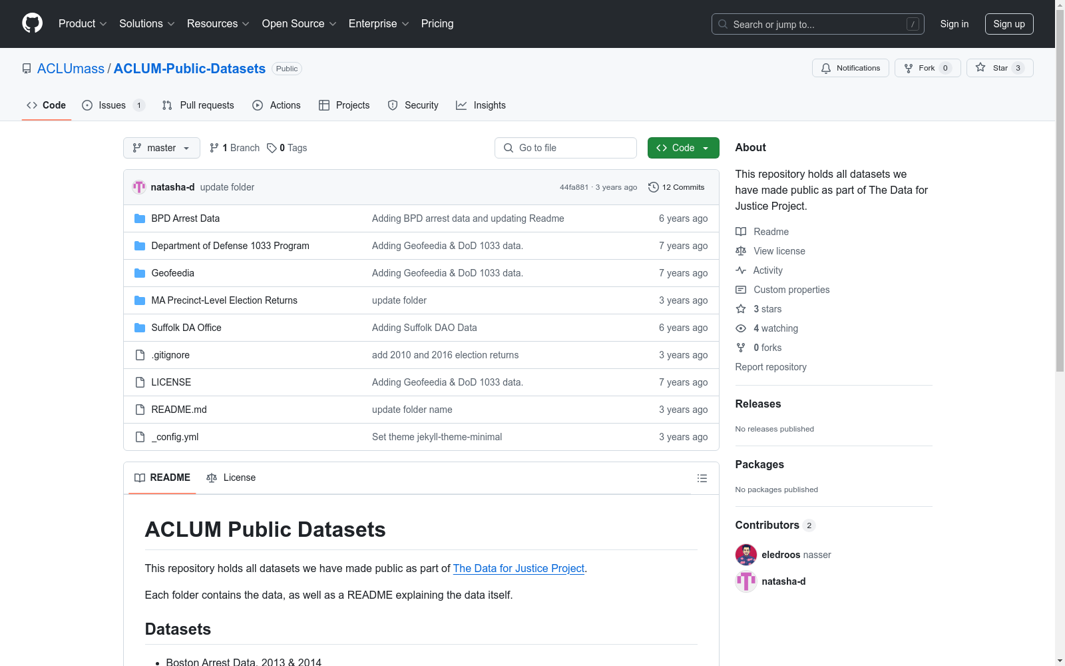Focus the Search or jump to field
Screen dimensions: 1065x666
817,24
